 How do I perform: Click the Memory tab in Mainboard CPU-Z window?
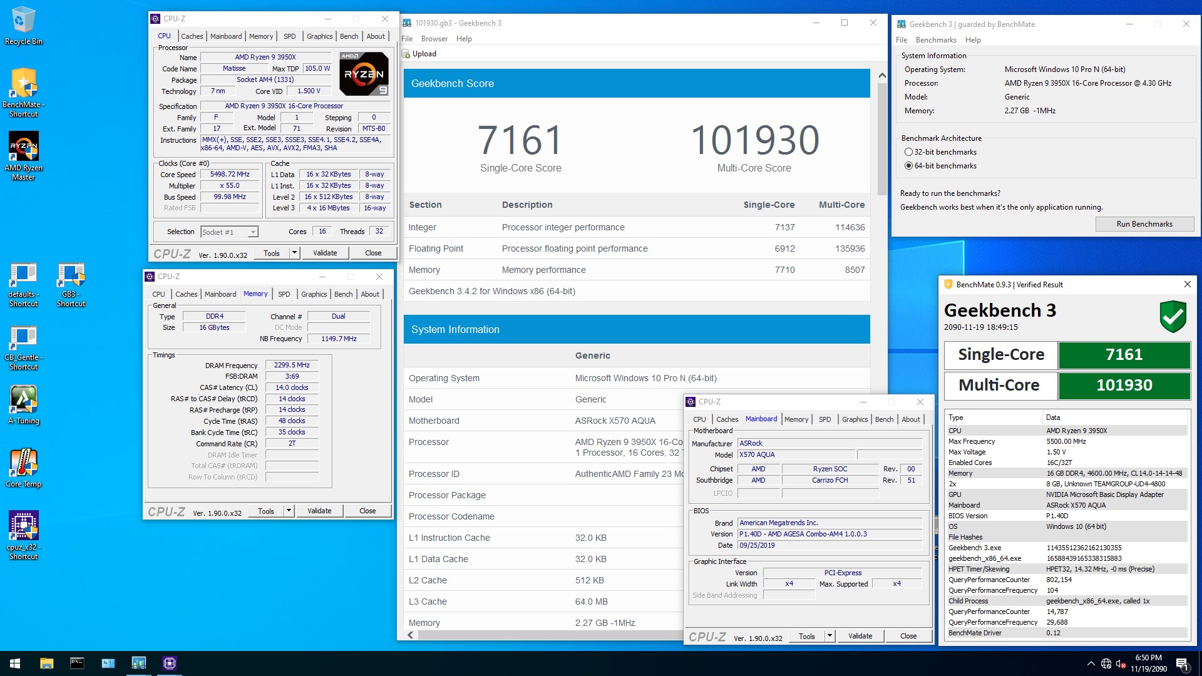tap(796, 419)
